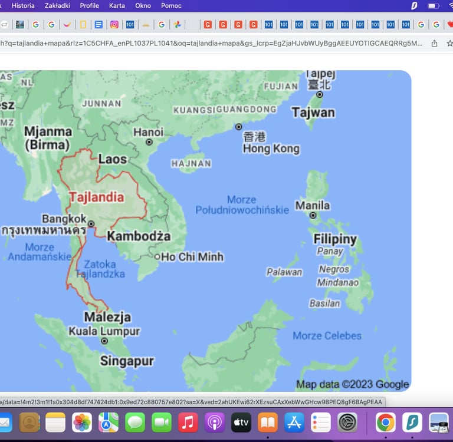Launch Books from the Dock
This screenshot has width=453, height=442.
[268, 423]
